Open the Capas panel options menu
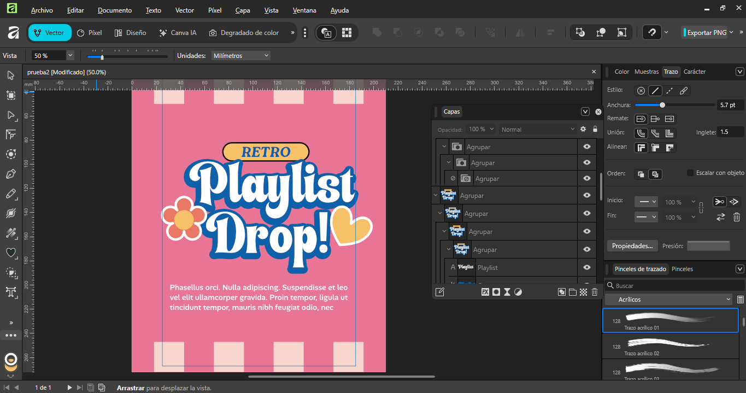This screenshot has height=393, width=746. pos(585,112)
